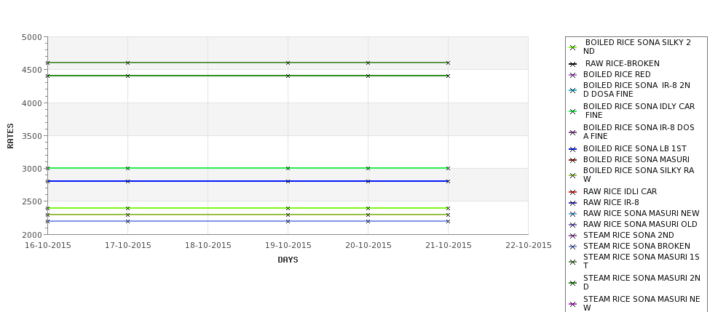
Task: Click the BOILED RICE SONA SILKY 2 ND swatch
Action: [x=573, y=47]
